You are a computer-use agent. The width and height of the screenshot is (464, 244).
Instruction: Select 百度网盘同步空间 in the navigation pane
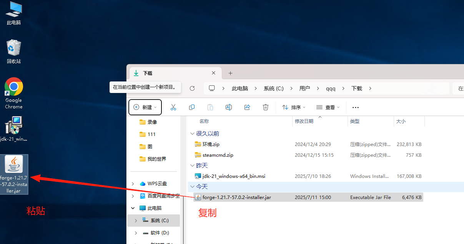(x=160, y=196)
